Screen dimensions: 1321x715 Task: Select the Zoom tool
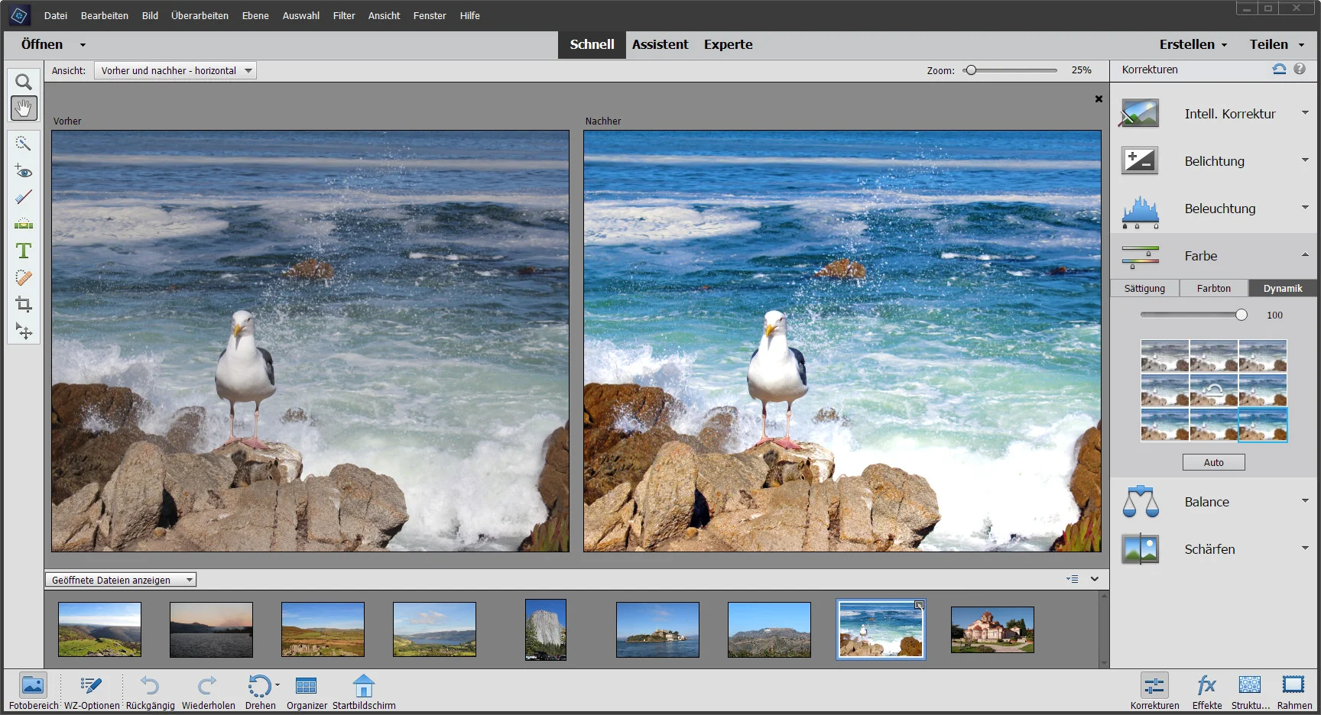pos(23,82)
